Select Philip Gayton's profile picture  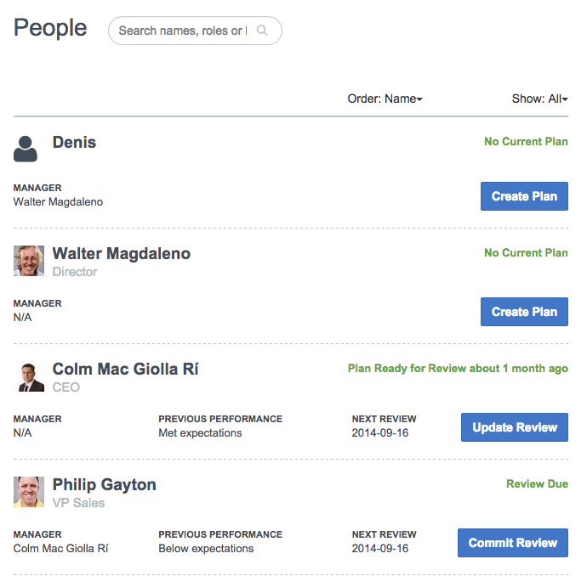coord(29,492)
